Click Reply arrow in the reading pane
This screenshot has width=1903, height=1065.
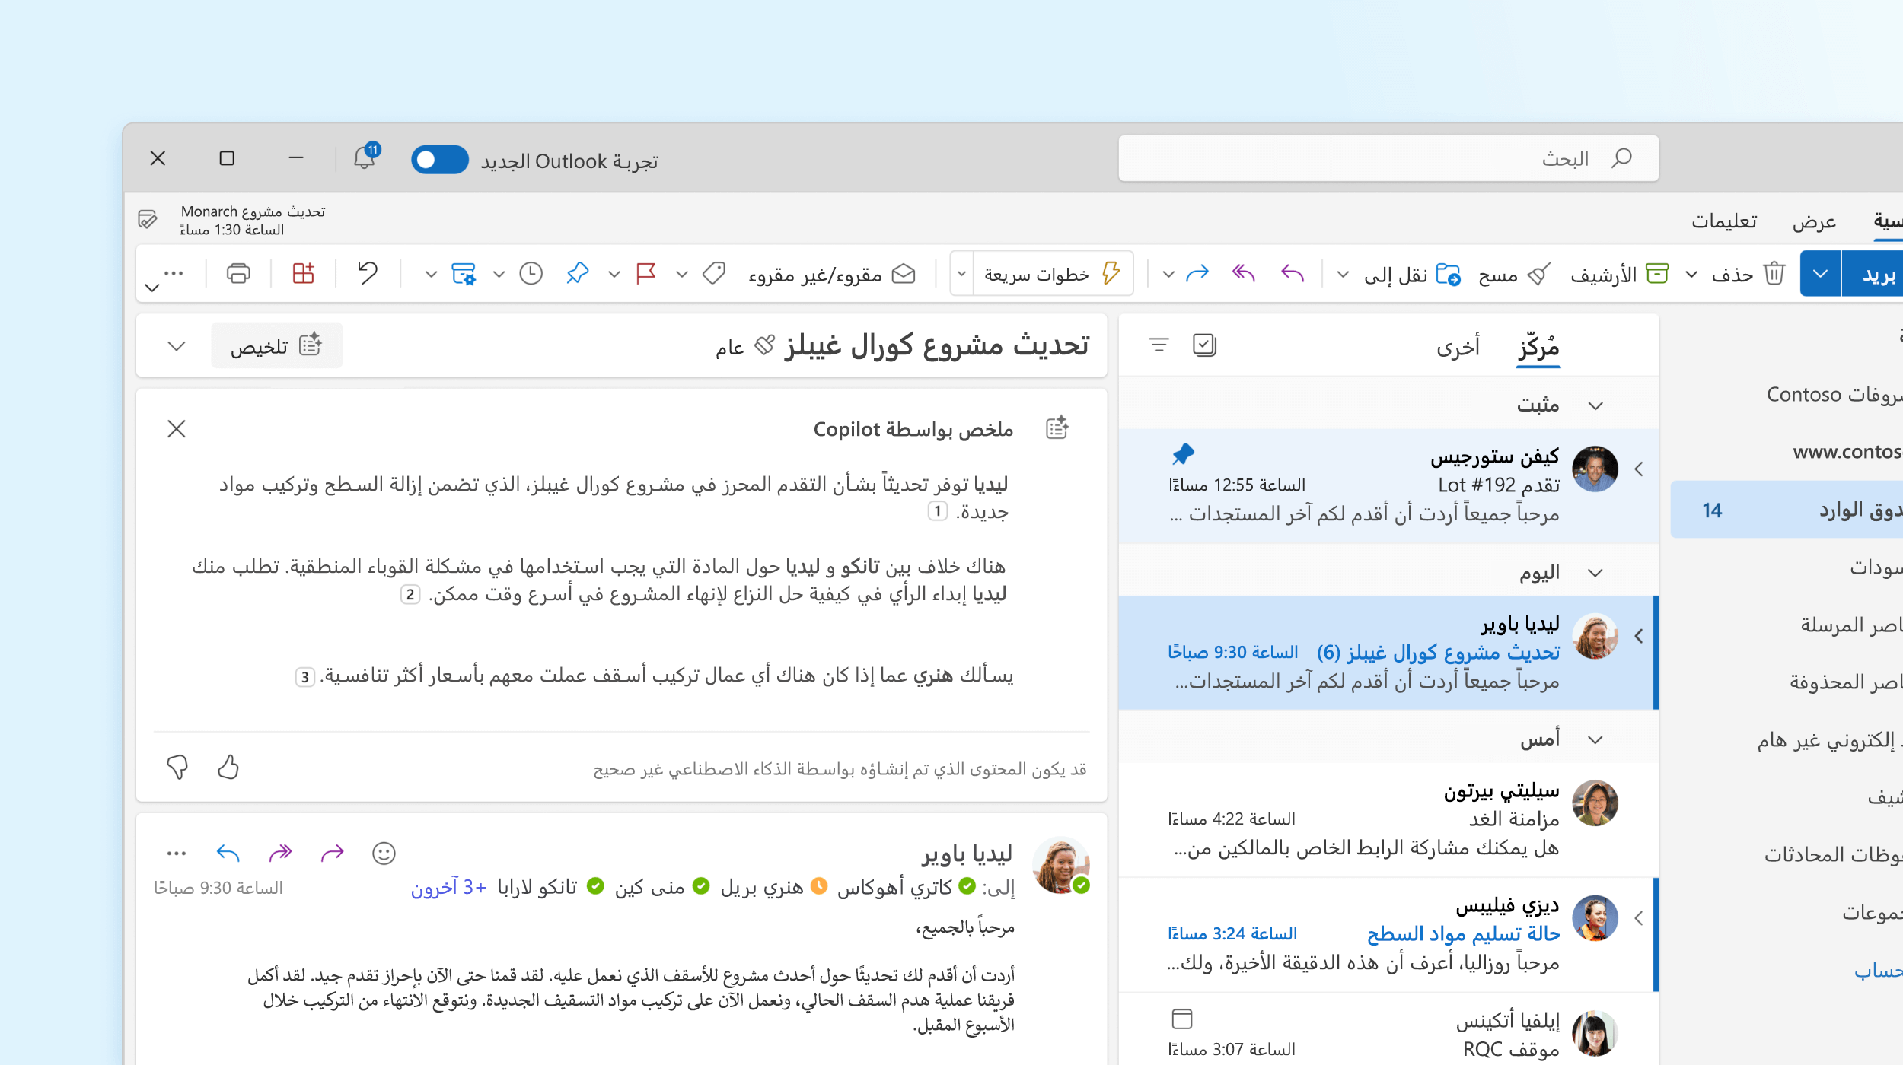228,853
